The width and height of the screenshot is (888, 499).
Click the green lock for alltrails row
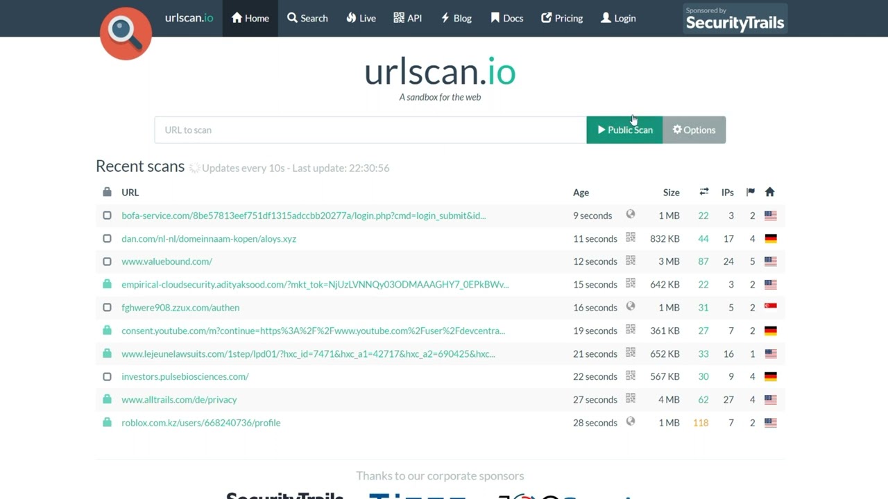point(107,399)
